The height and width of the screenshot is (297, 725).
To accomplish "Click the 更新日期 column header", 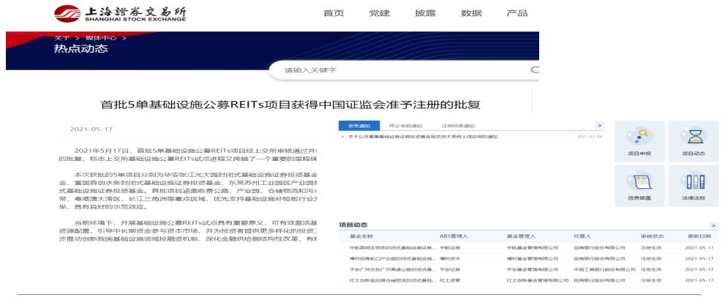I will (x=699, y=236).
